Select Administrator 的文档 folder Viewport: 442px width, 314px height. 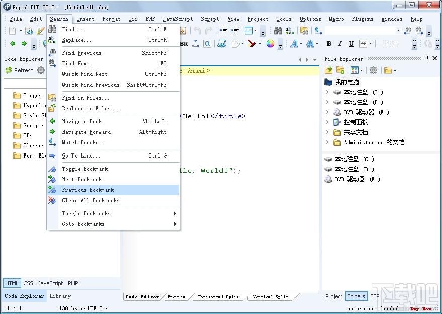(369, 142)
